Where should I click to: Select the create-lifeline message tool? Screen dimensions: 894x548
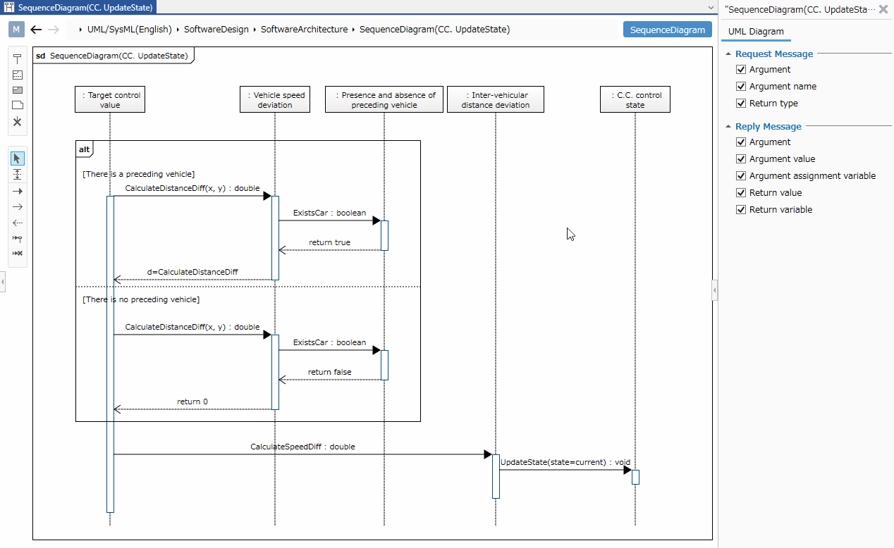click(18, 238)
